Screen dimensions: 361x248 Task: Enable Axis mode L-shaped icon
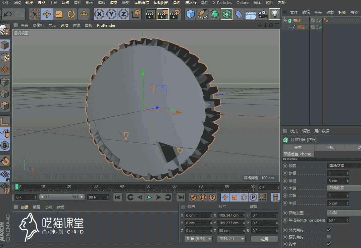pyautogui.click(x=5, y=121)
